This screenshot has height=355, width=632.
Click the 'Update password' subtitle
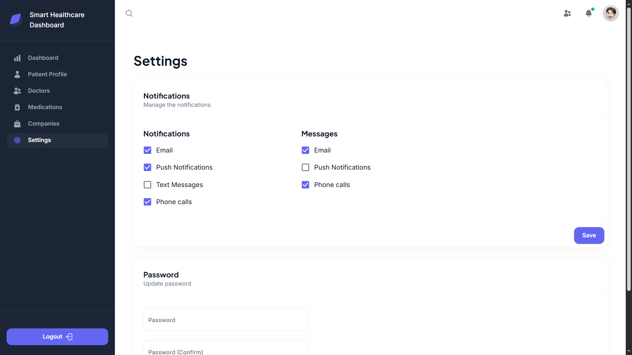tap(167, 284)
